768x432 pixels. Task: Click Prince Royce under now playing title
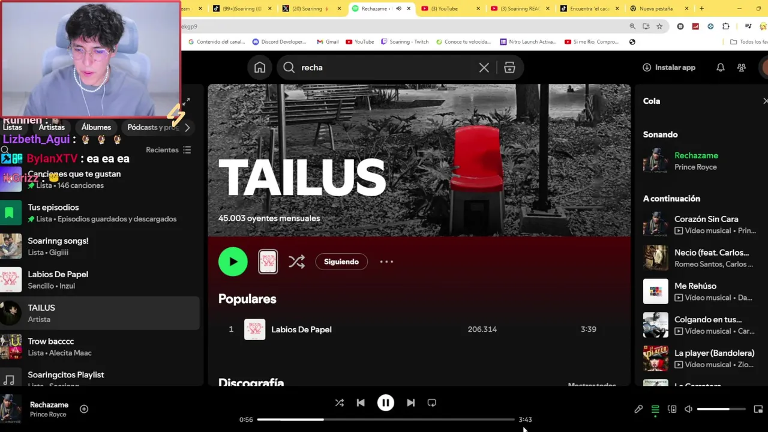(48, 415)
